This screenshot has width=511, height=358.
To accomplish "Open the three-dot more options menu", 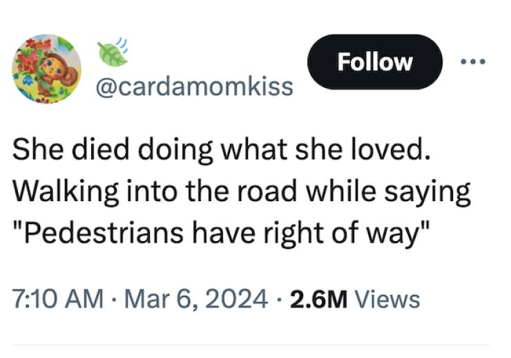I will [x=474, y=62].
